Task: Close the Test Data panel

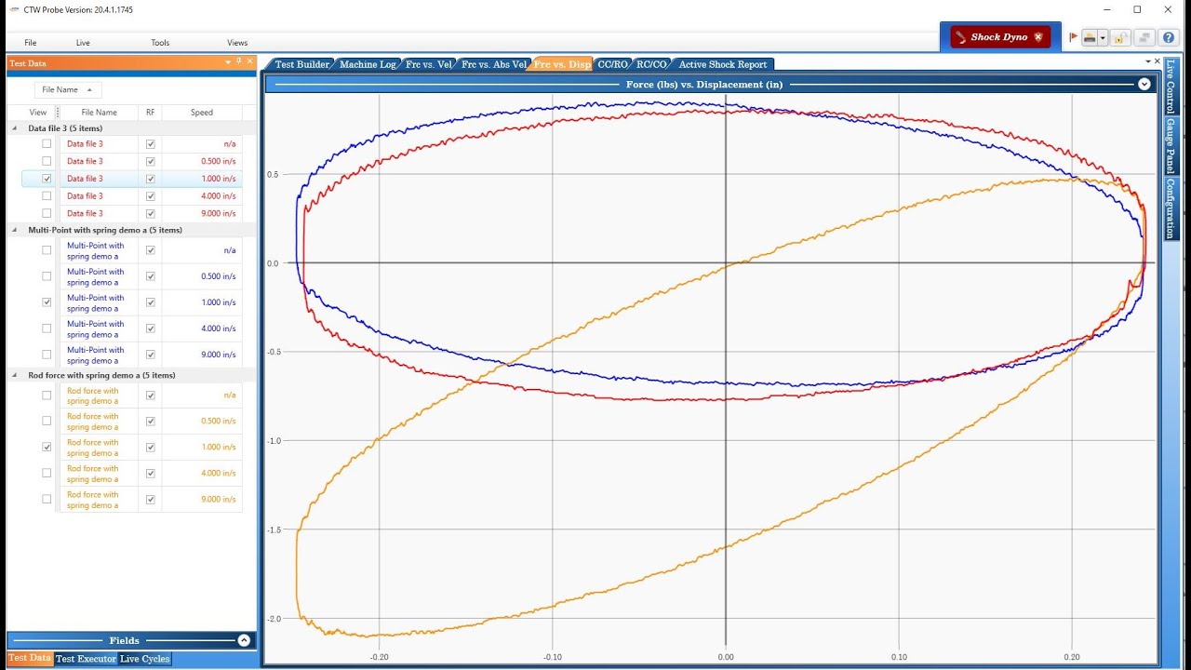Action: [x=248, y=62]
